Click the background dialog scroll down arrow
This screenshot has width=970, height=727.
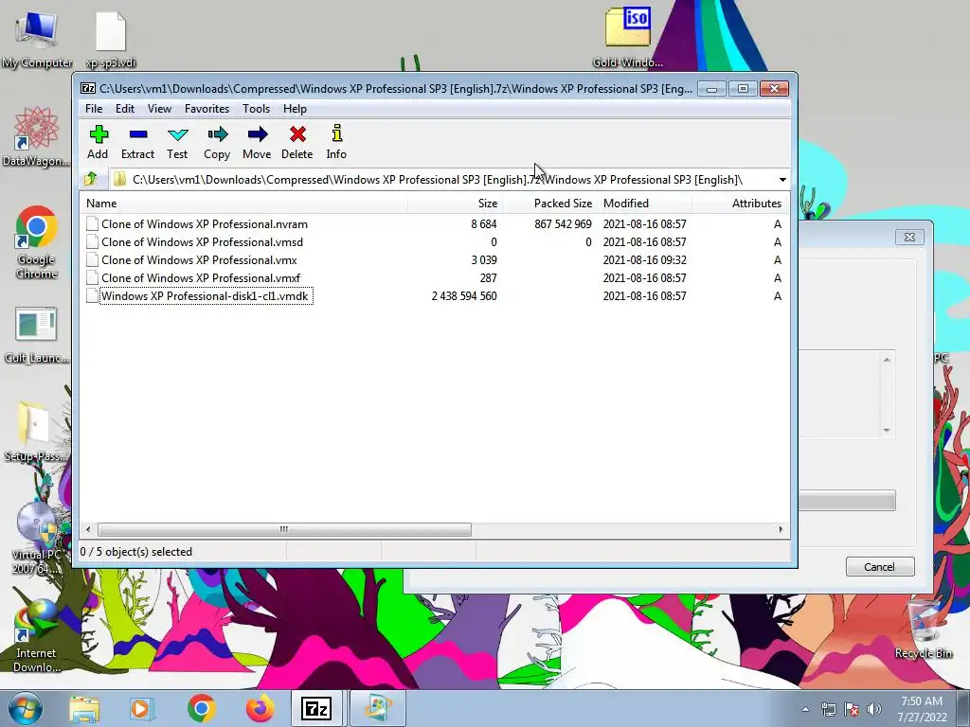pyautogui.click(x=887, y=431)
